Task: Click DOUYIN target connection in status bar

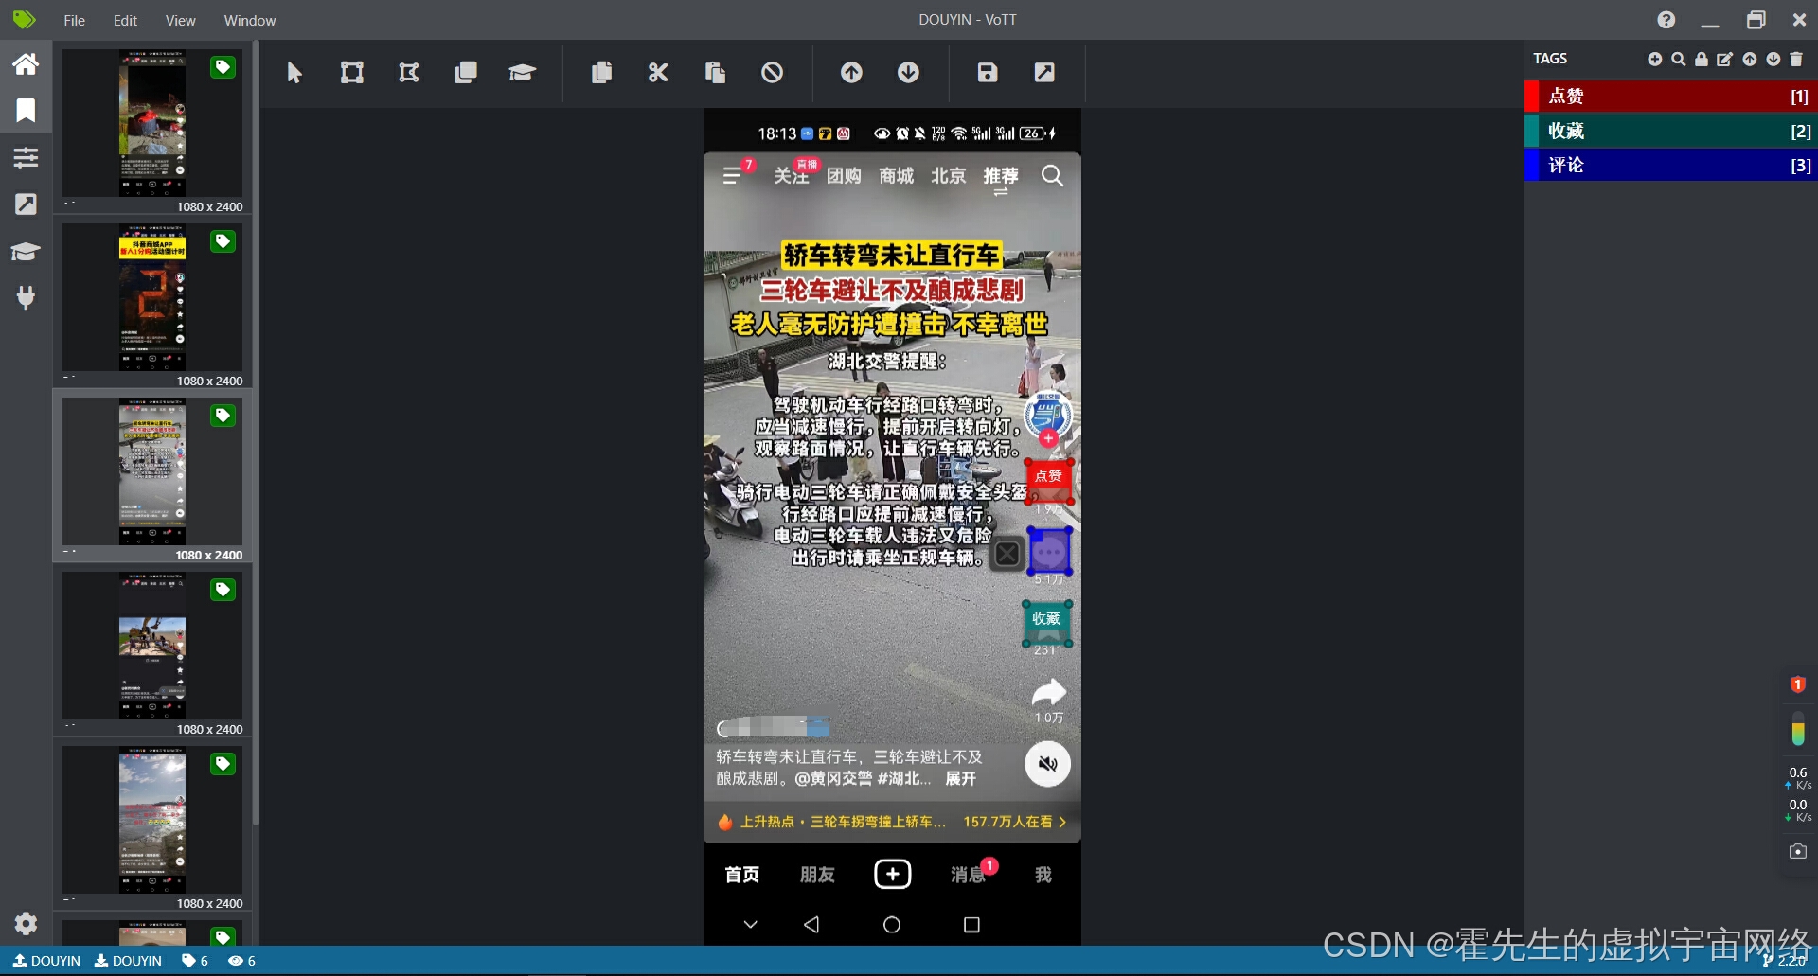Action: click(x=129, y=961)
